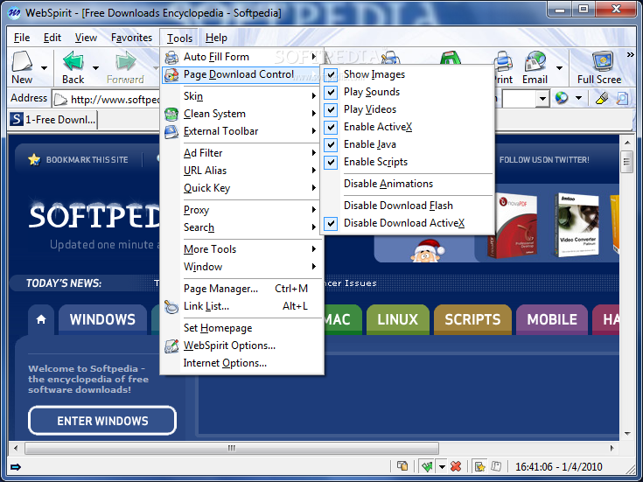The height and width of the screenshot is (482, 643).
Task: Open the LINUX category tab
Action: [397, 319]
